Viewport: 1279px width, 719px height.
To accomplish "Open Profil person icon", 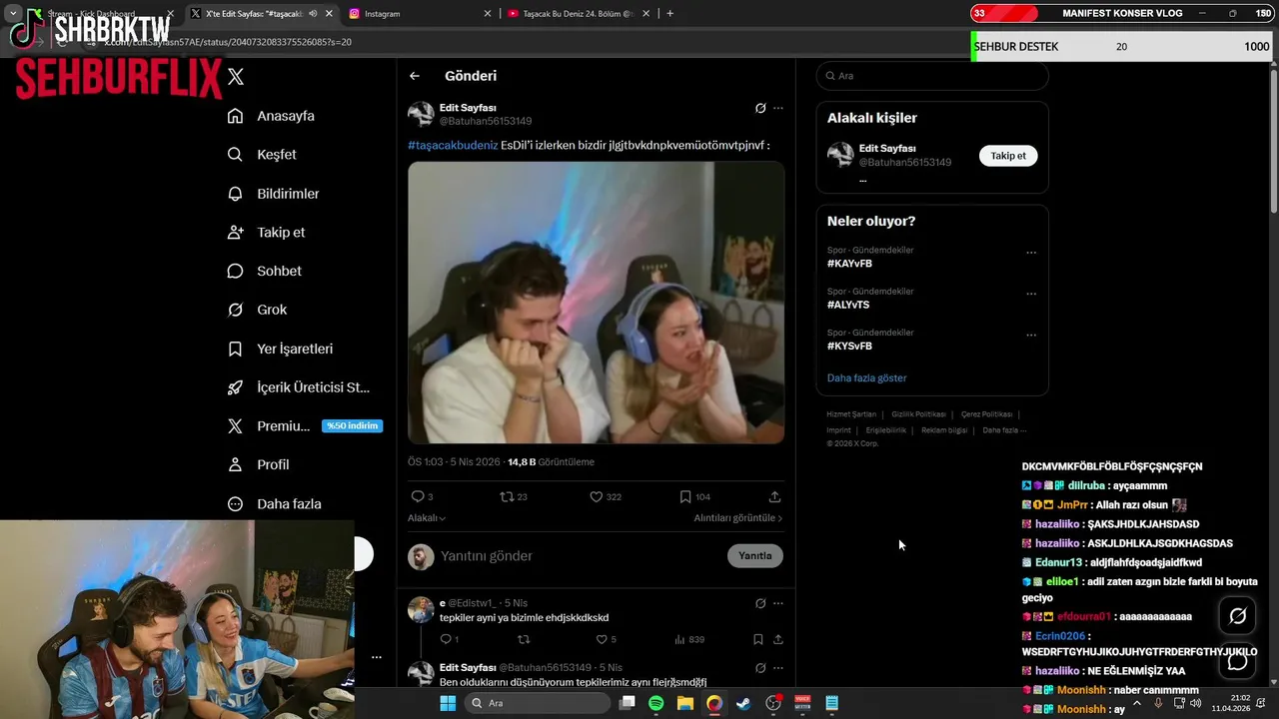I will (235, 464).
